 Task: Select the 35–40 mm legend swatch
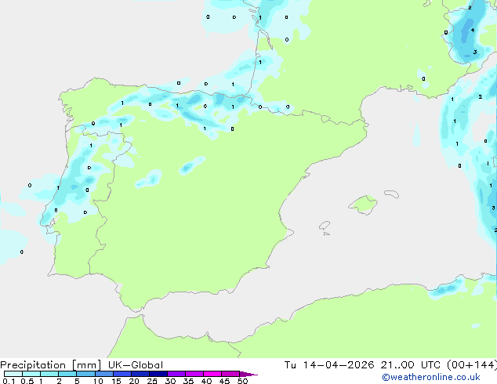click(194, 374)
